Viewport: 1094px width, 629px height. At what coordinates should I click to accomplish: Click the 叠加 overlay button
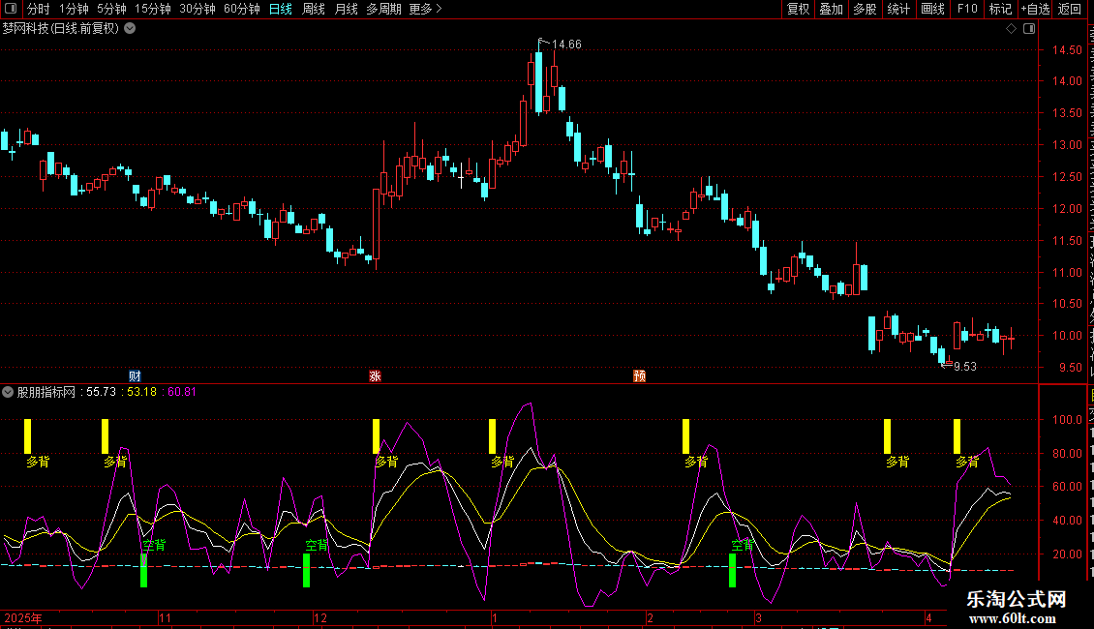pyautogui.click(x=832, y=9)
